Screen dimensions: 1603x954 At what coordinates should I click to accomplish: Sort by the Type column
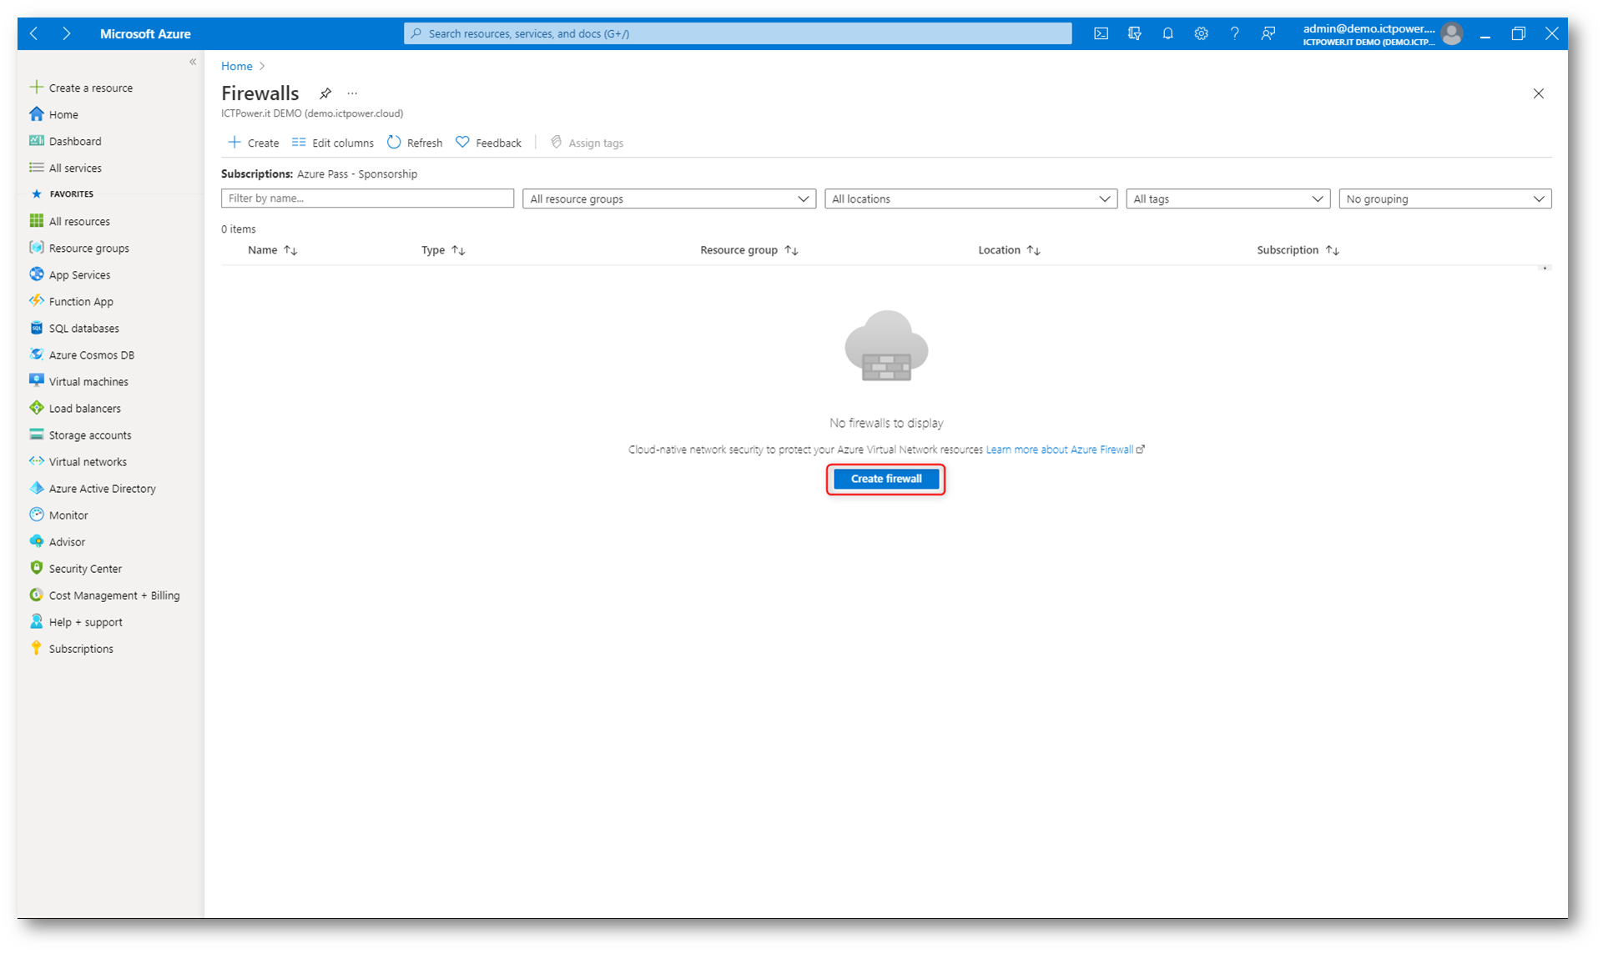click(443, 250)
